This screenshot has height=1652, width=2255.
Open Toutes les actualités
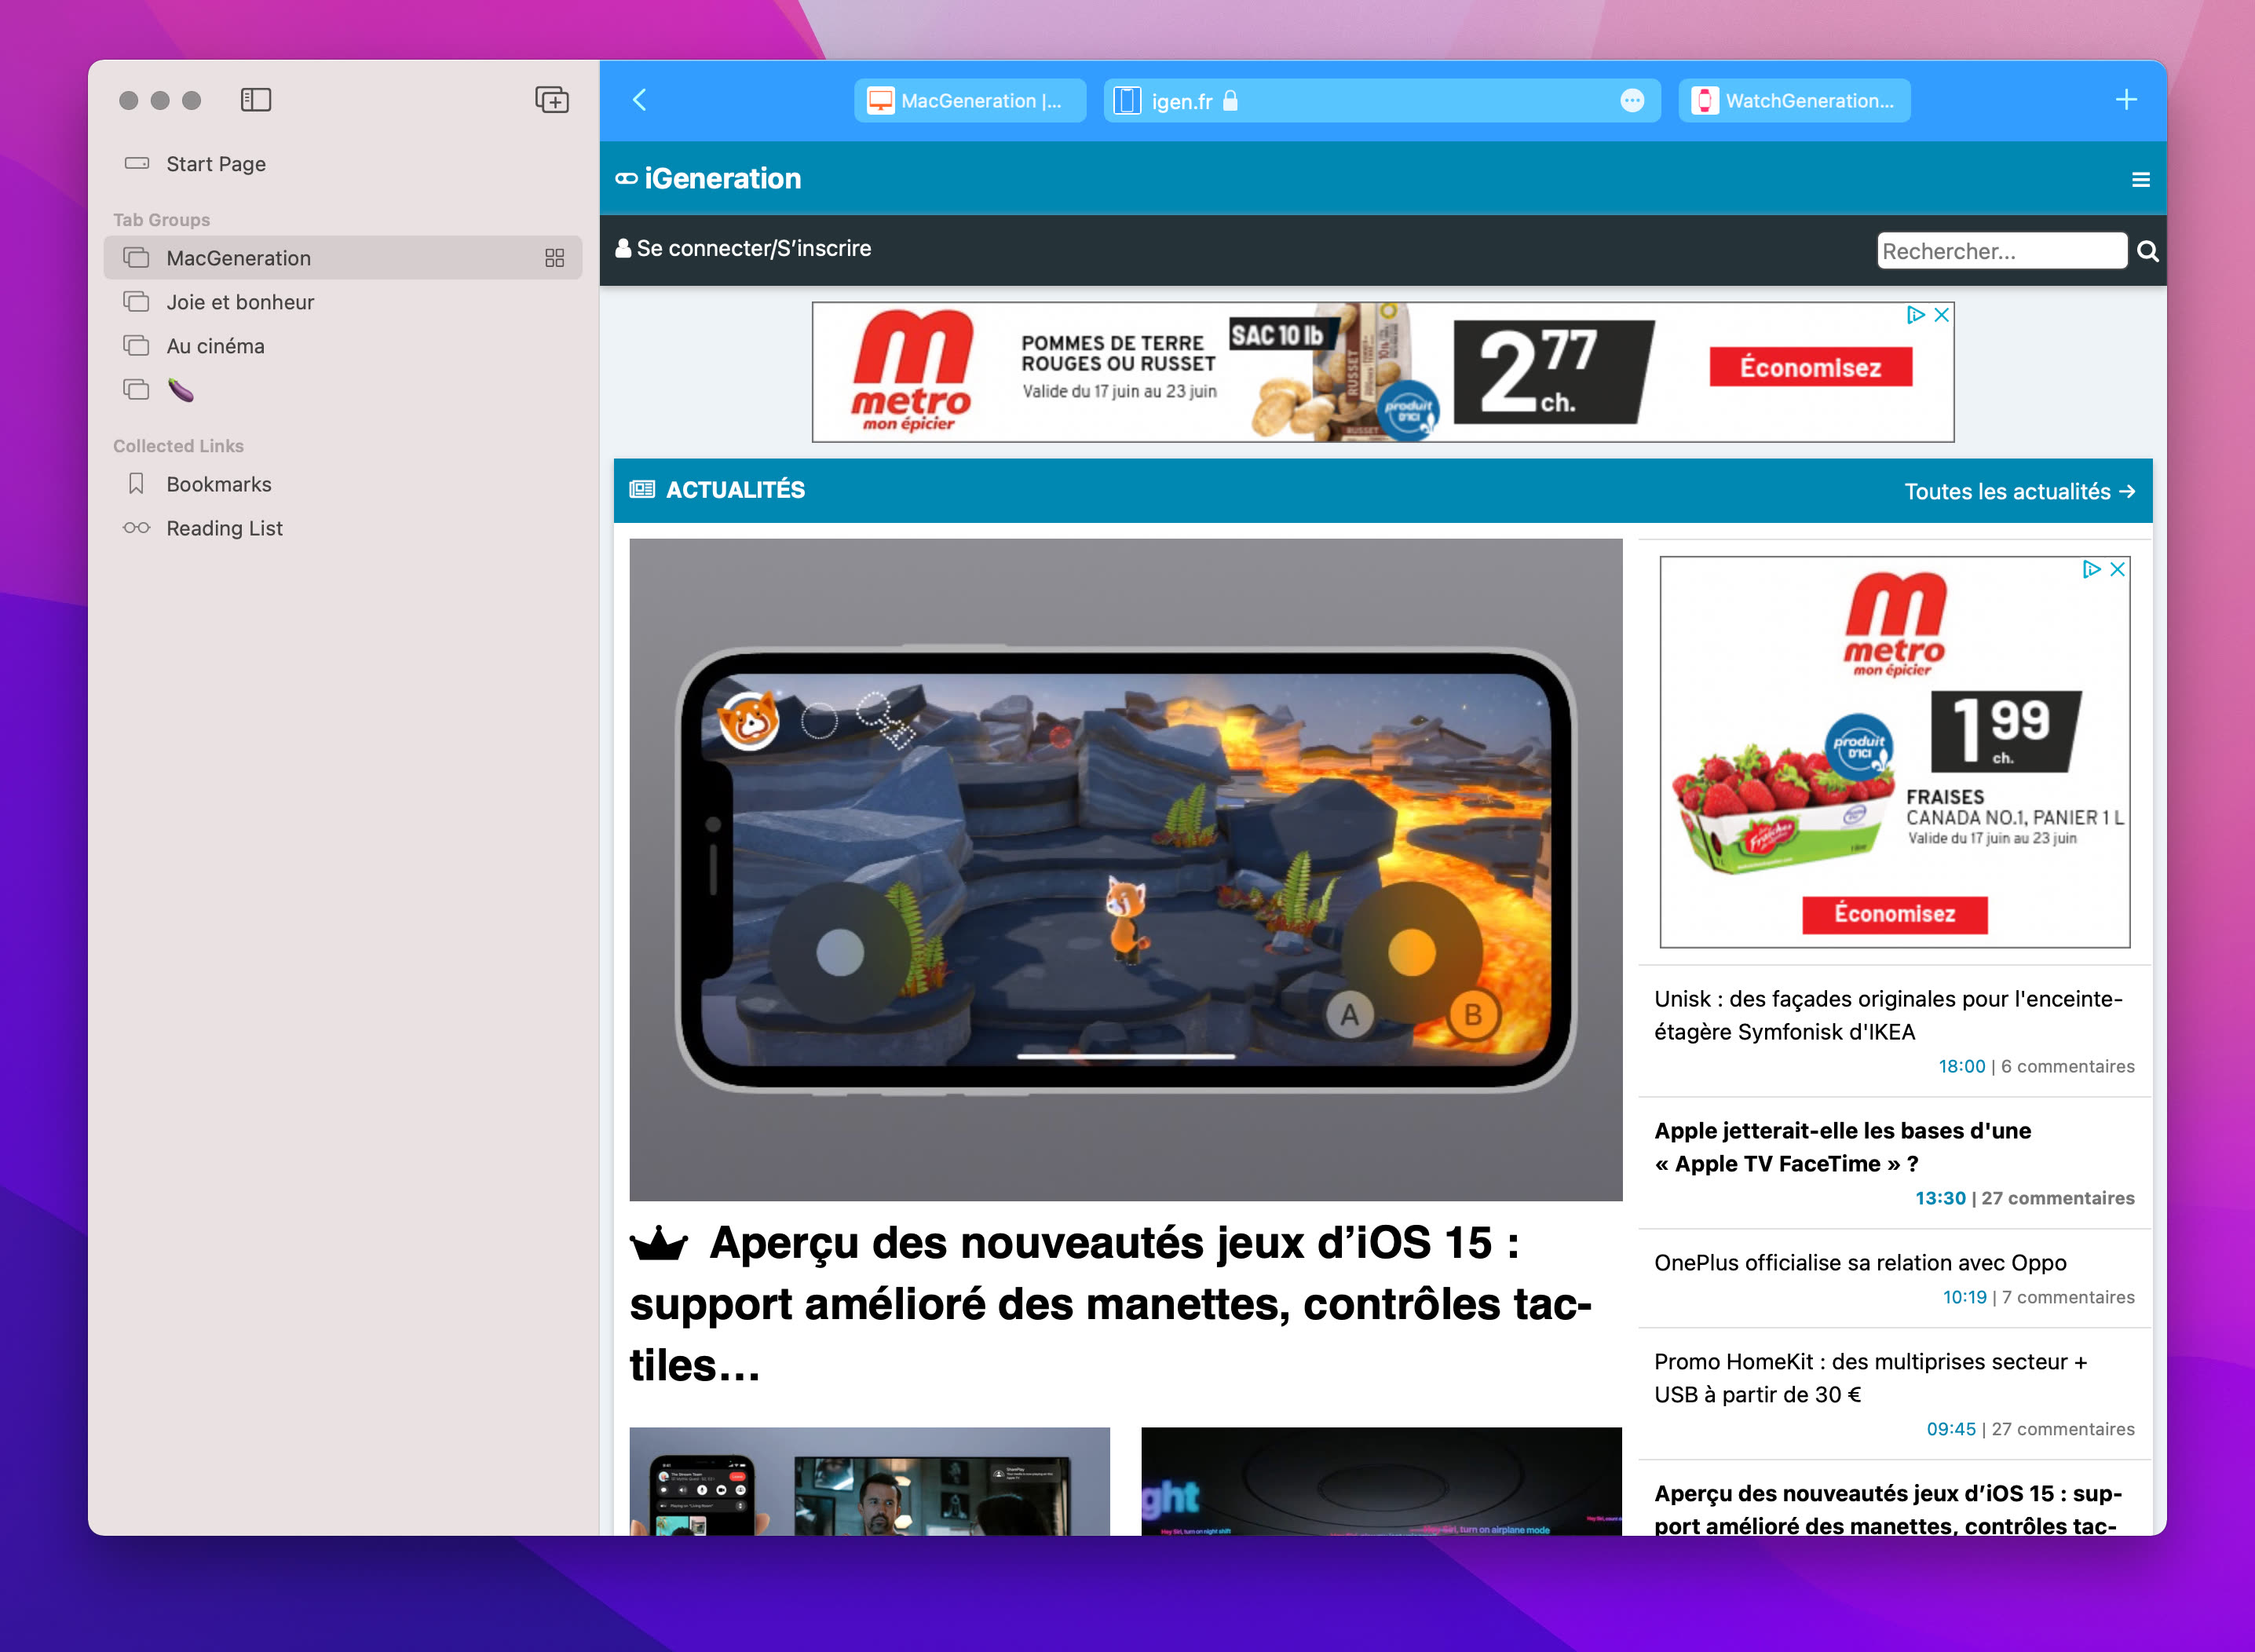pyautogui.click(x=2021, y=490)
